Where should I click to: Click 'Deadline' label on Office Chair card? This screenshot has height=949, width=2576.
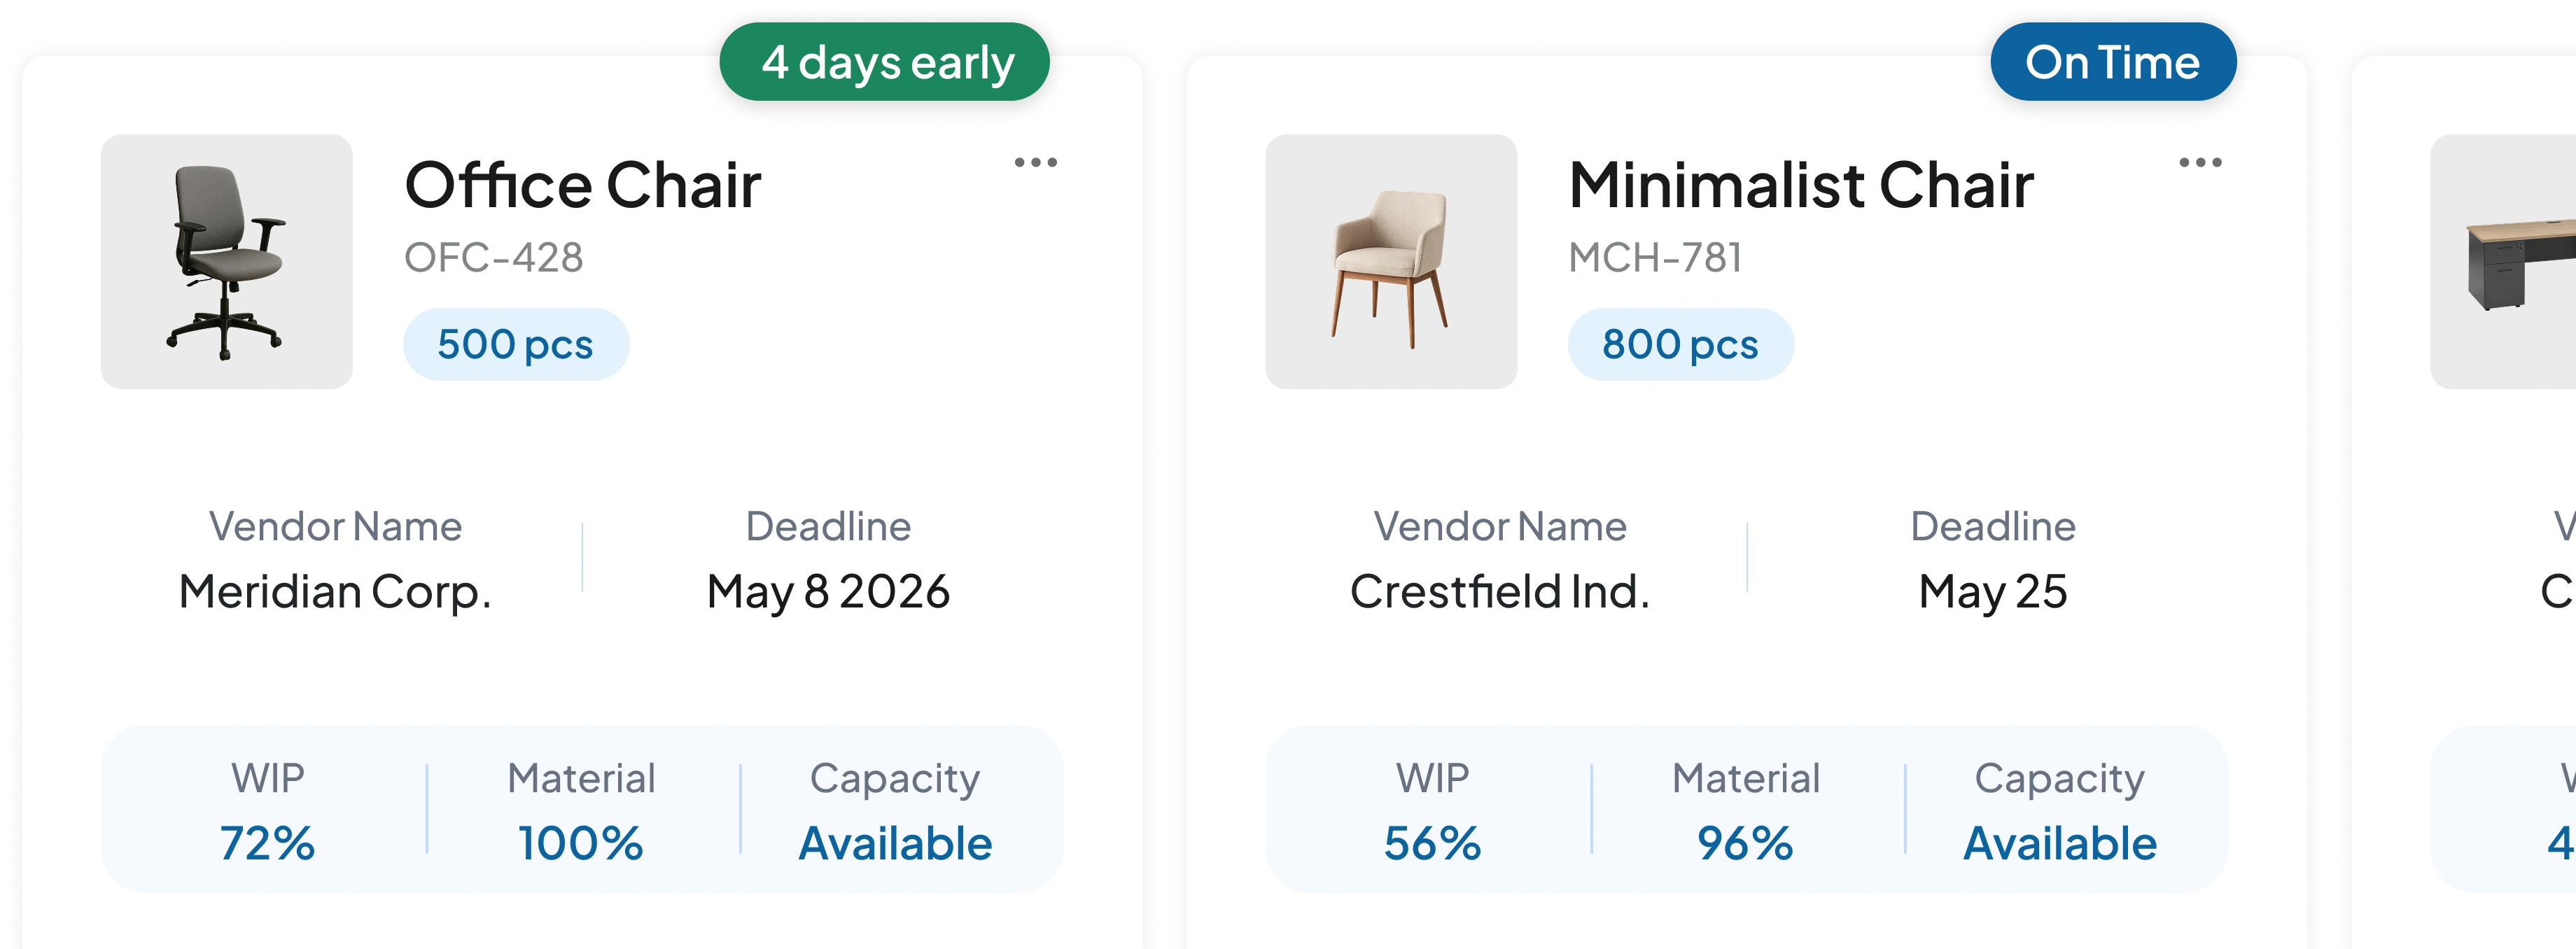828,526
